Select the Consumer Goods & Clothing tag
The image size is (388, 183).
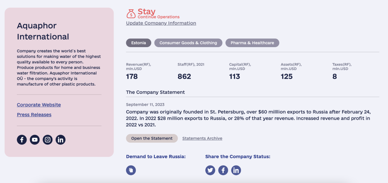[x=188, y=43]
